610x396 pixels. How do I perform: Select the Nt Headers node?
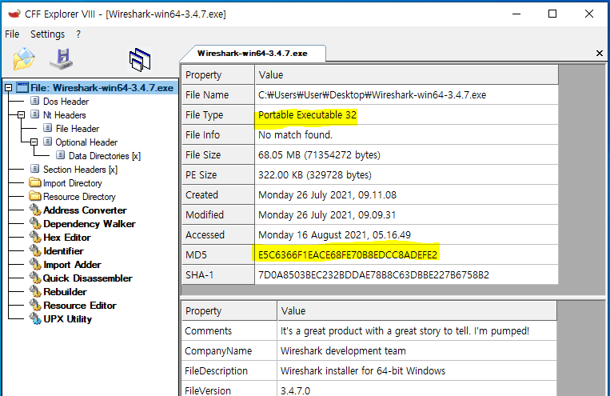point(64,115)
